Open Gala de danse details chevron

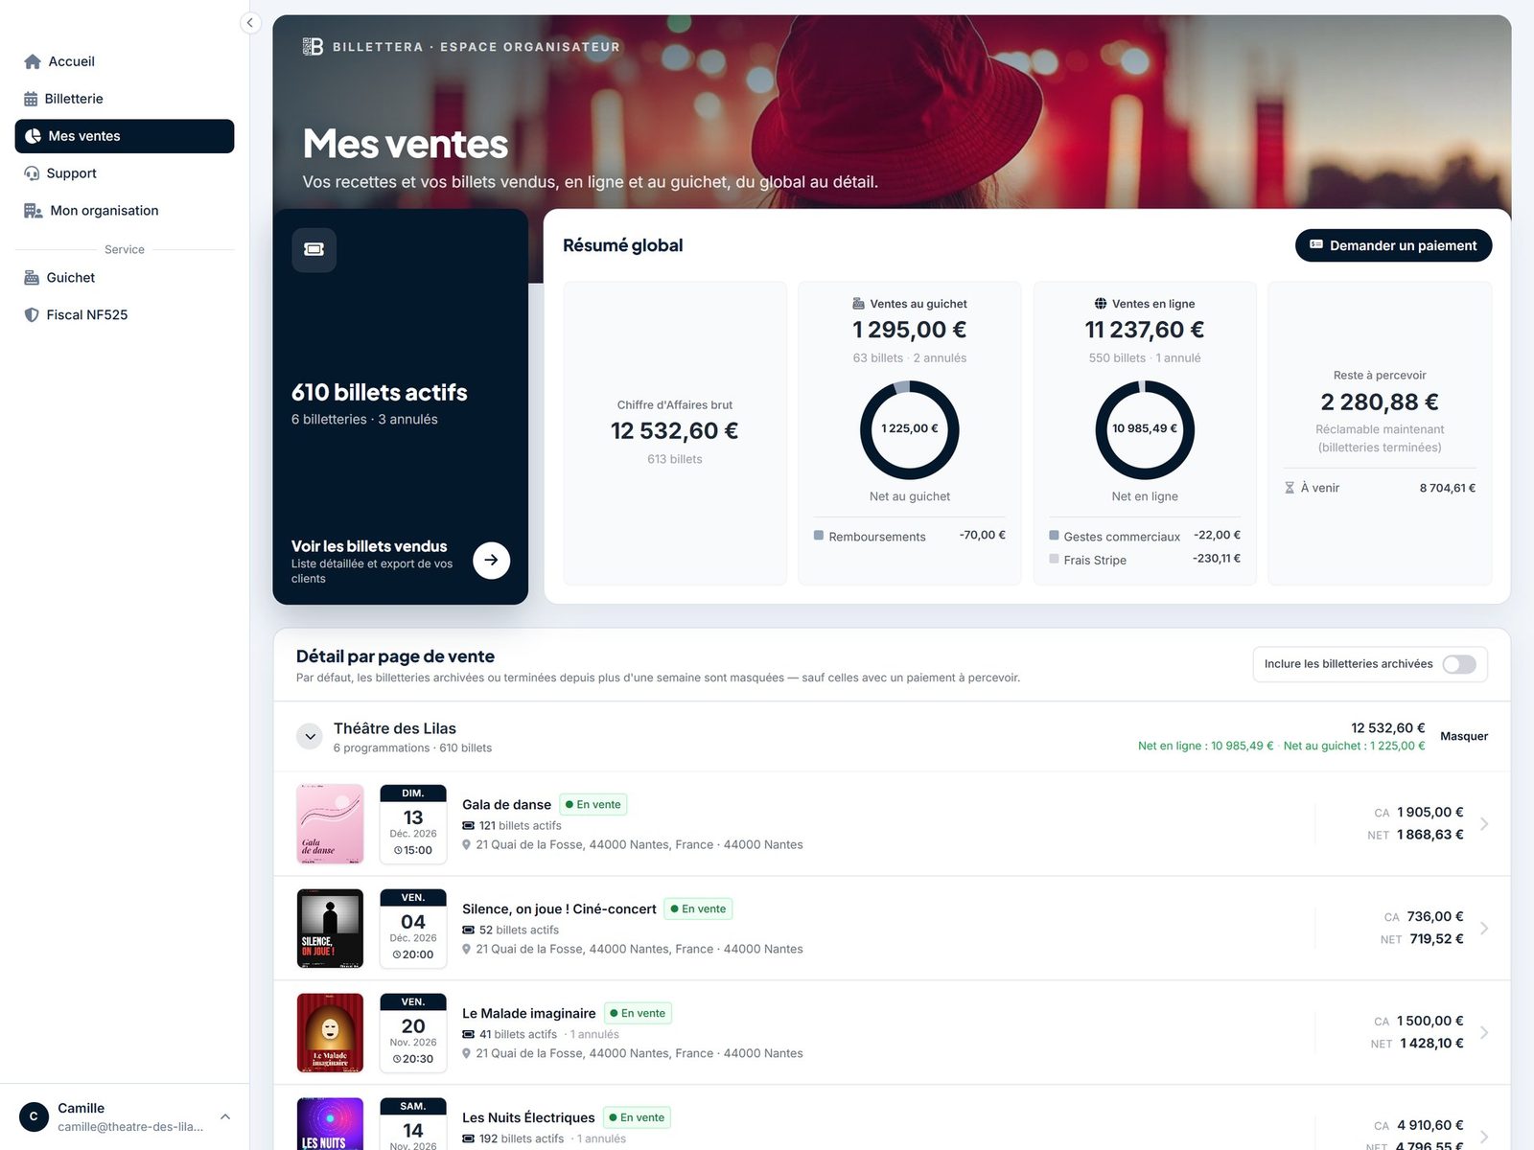pos(1484,824)
